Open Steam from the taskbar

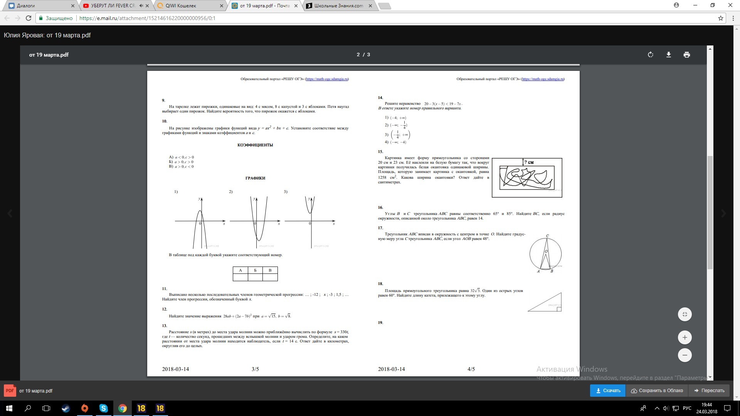66,408
